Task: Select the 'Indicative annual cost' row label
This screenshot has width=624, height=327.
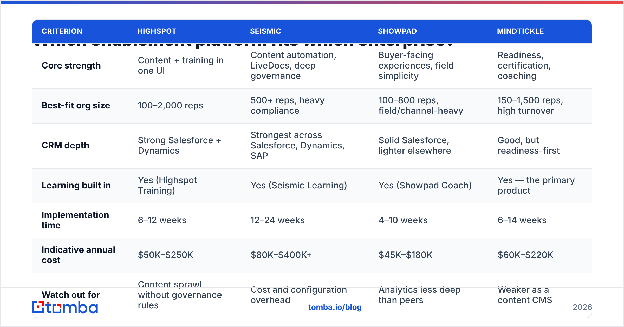Action: click(x=78, y=255)
